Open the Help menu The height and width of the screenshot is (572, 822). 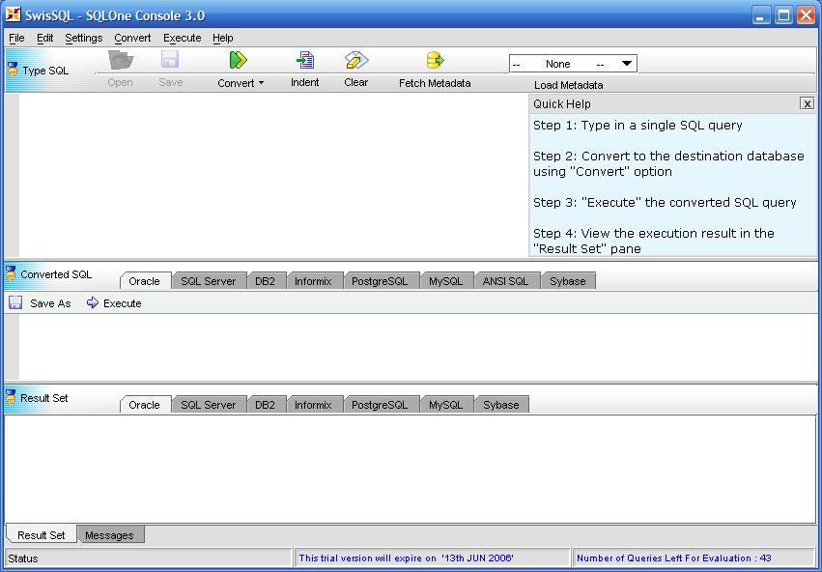[x=223, y=38]
